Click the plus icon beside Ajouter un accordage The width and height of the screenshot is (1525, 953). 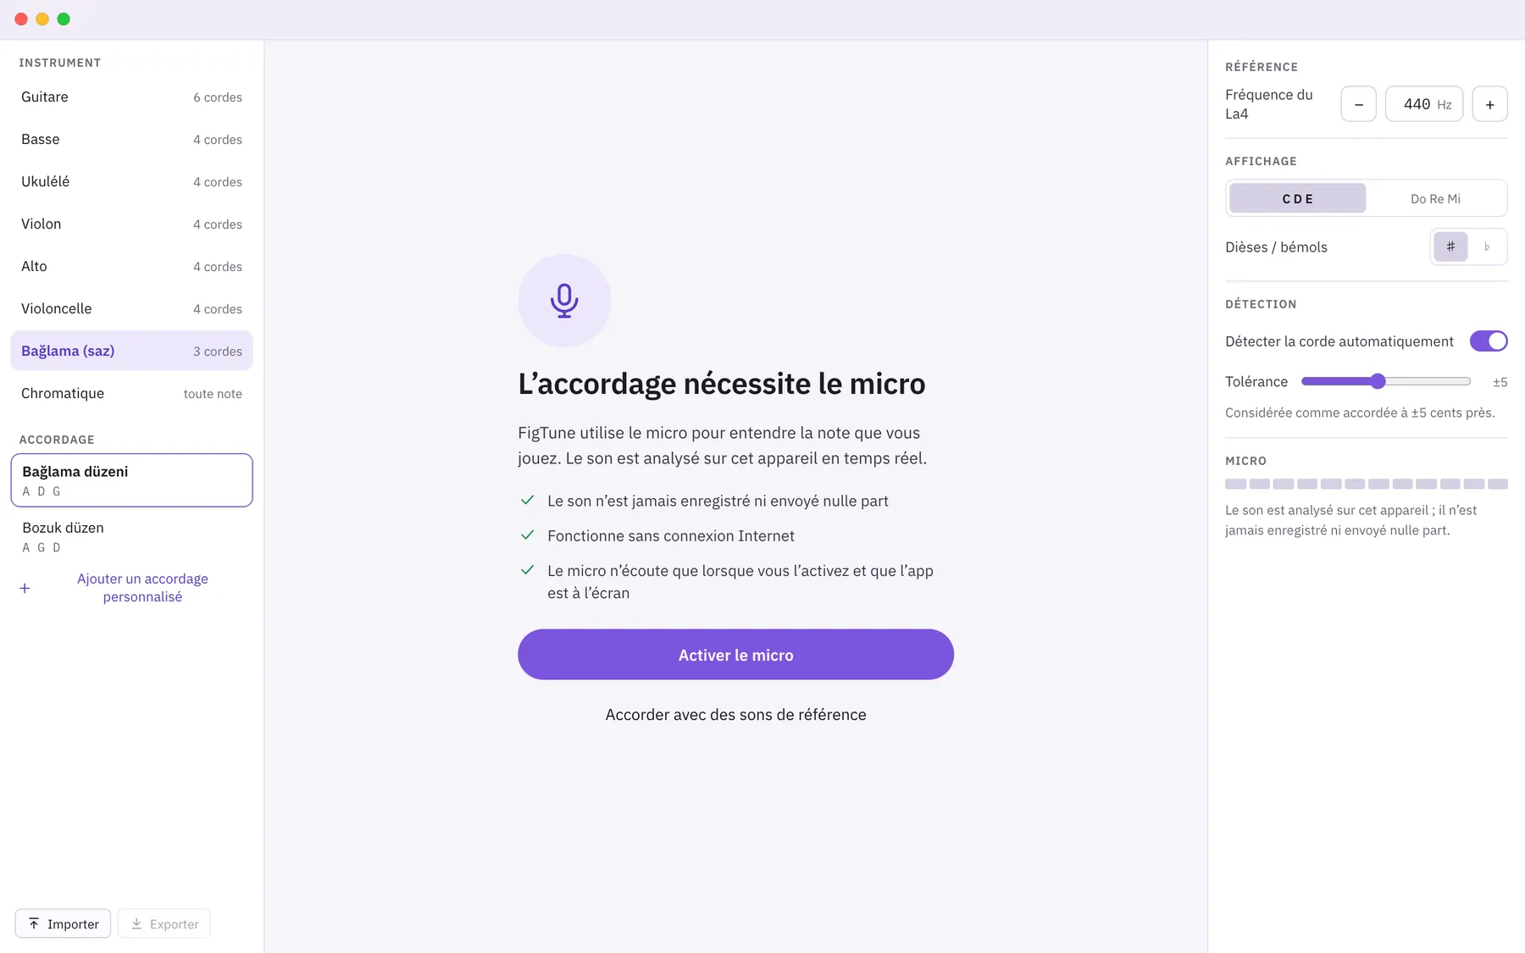(x=25, y=588)
